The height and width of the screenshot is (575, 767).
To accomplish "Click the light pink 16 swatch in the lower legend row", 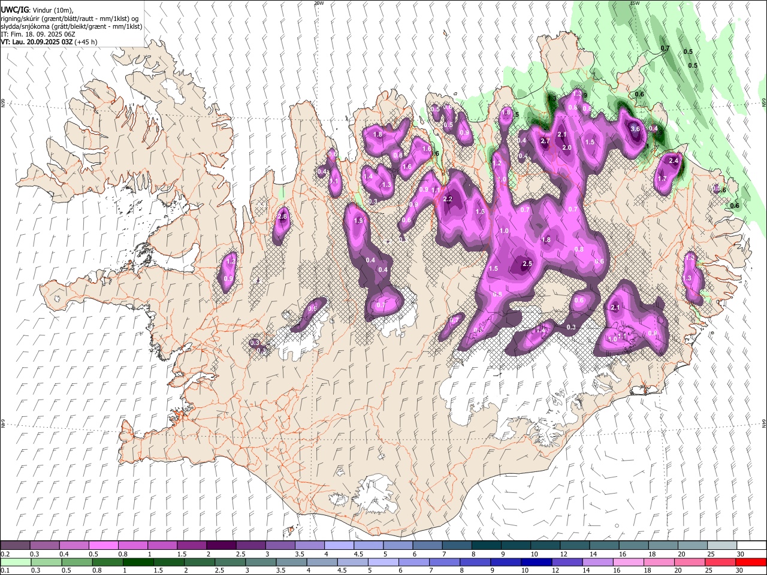I will tap(628, 562).
